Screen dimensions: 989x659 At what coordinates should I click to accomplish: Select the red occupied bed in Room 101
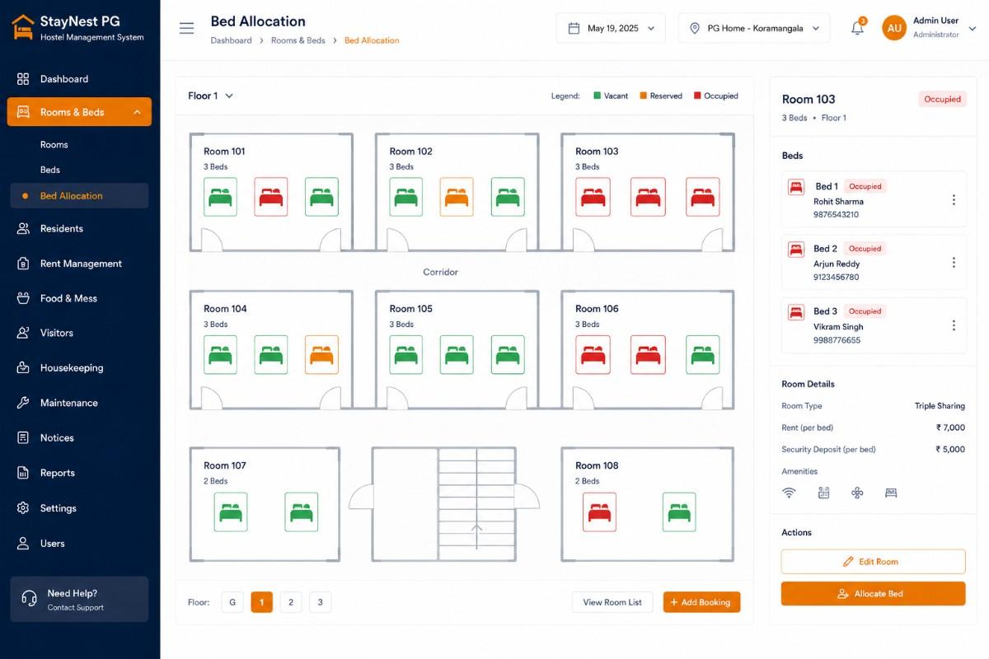(271, 197)
